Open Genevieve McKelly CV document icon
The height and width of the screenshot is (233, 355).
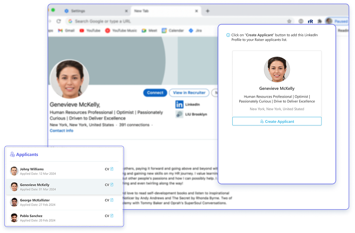tap(112, 184)
